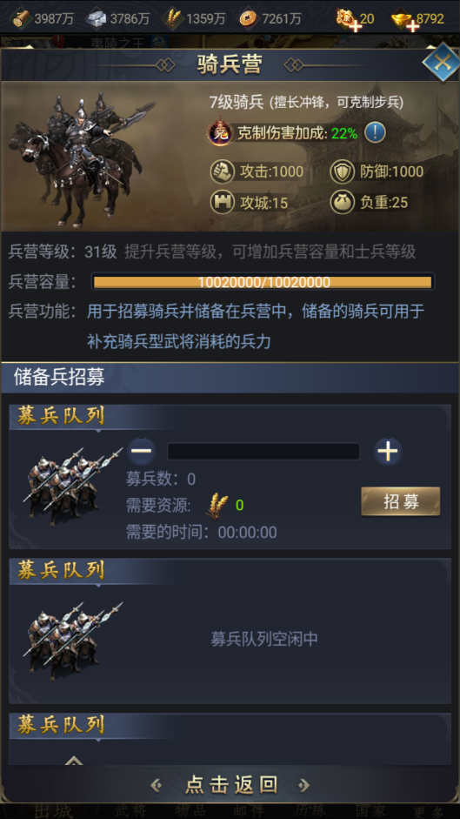
Task: Click 点击返回 to go back
Action: 230,784
